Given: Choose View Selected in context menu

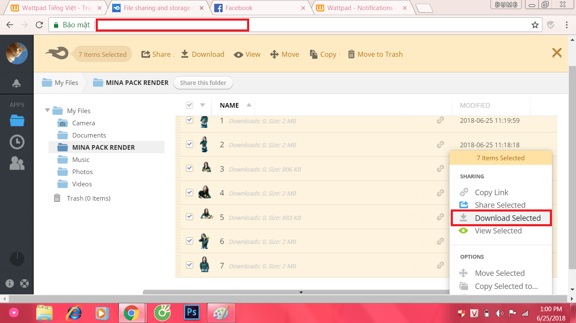Looking at the screenshot, I should click(498, 230).
